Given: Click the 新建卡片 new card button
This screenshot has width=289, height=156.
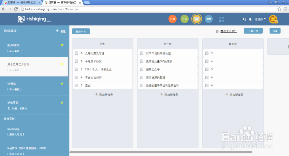Looking at the screenshot, I should [81, 31].
